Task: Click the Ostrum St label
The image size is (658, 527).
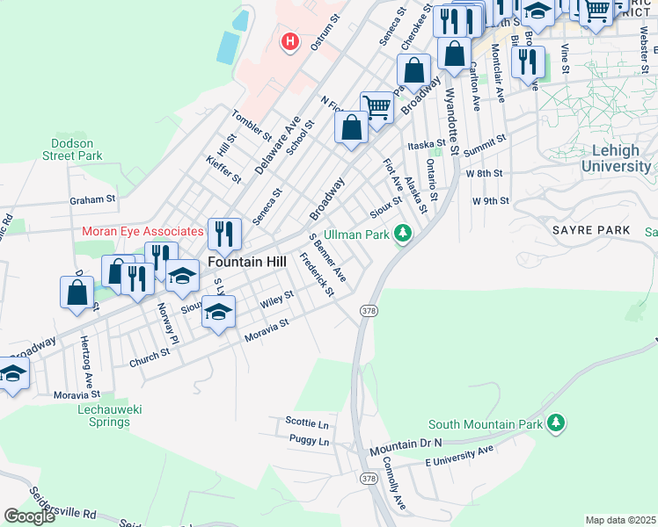Action: 325,32
